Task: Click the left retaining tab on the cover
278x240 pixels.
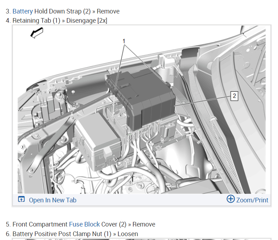Action: (x=115, y=88)
